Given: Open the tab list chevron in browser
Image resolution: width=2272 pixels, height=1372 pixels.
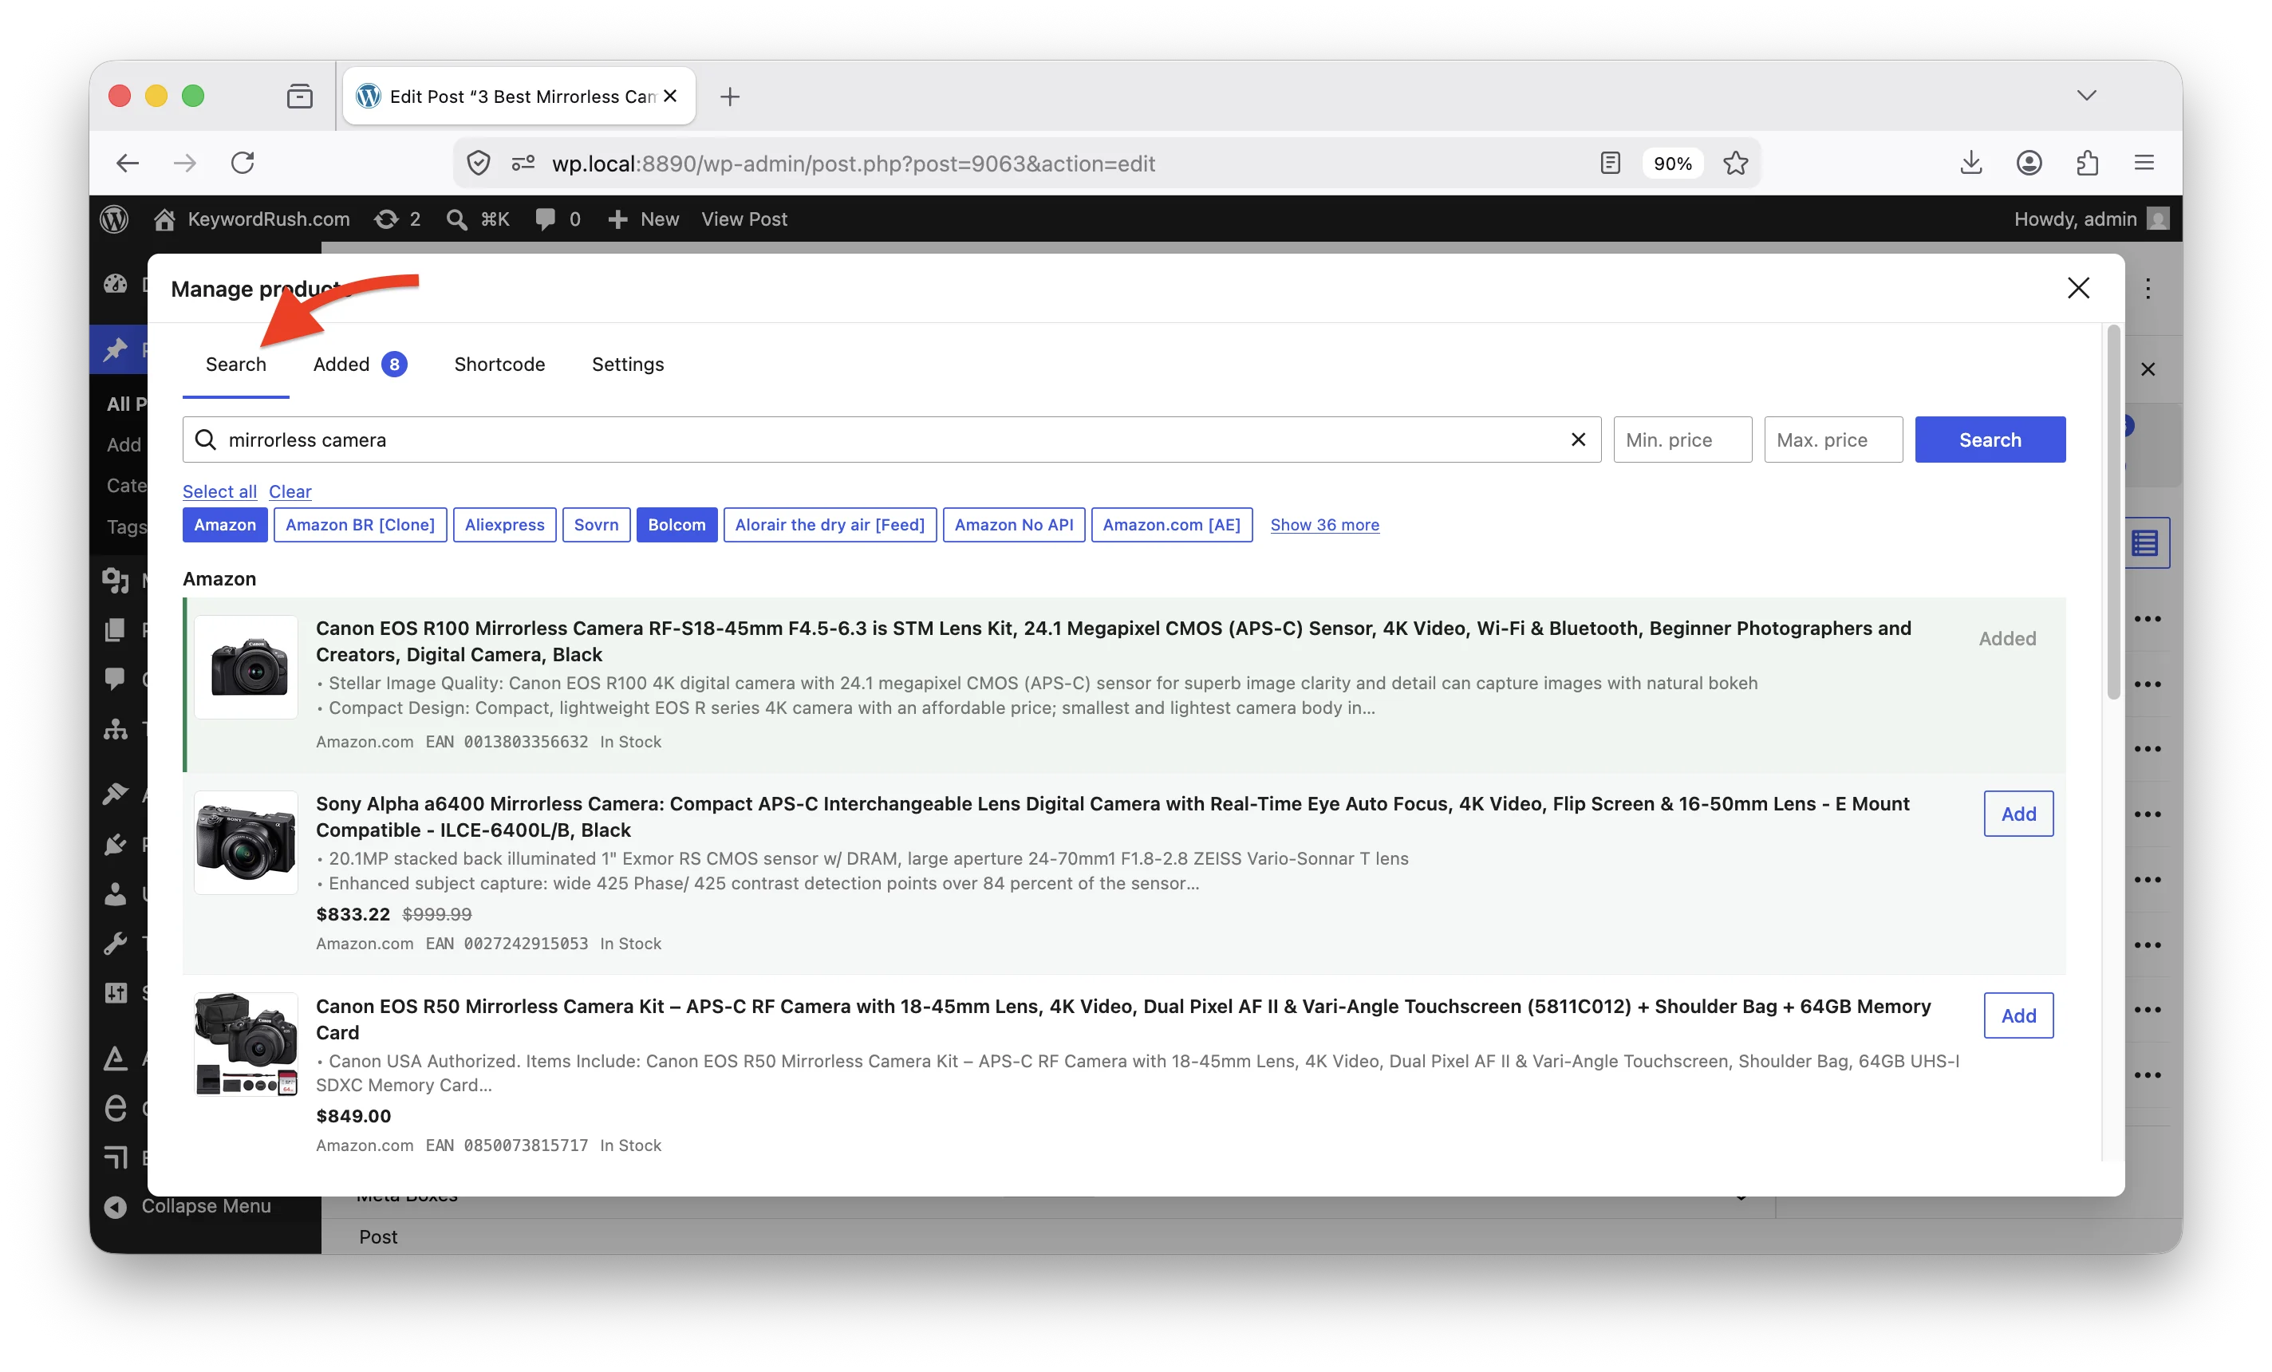Looking at the screenshot, I should [2086, 96].
